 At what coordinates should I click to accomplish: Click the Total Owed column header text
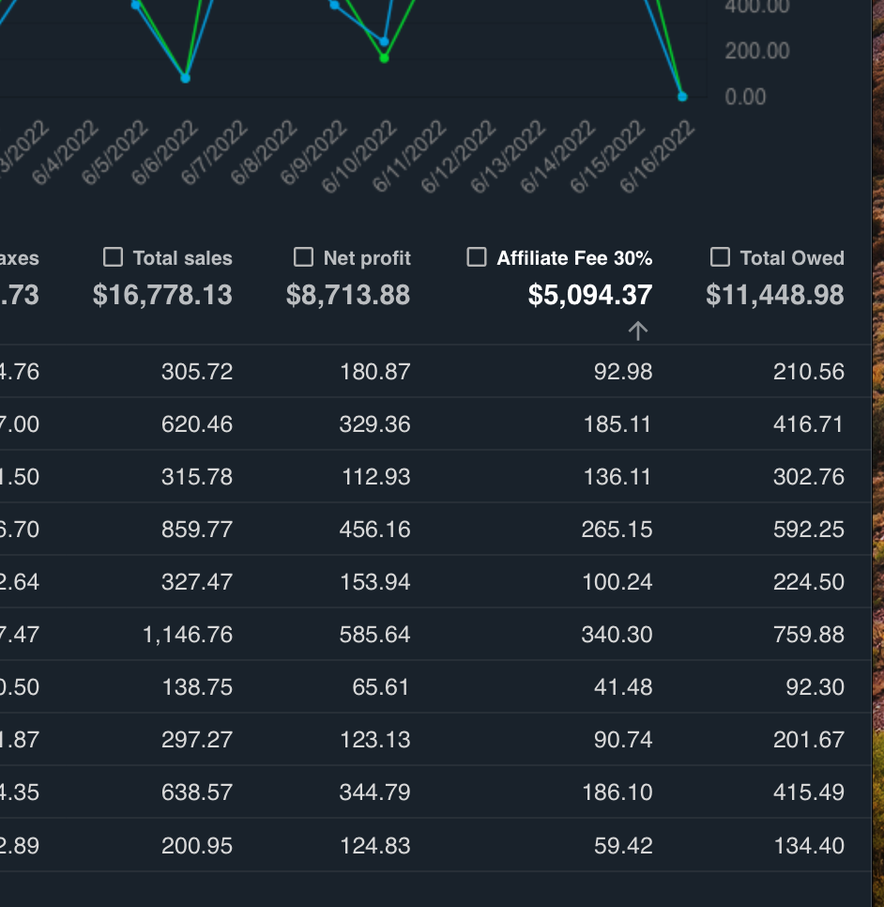(x=791, y=258)
